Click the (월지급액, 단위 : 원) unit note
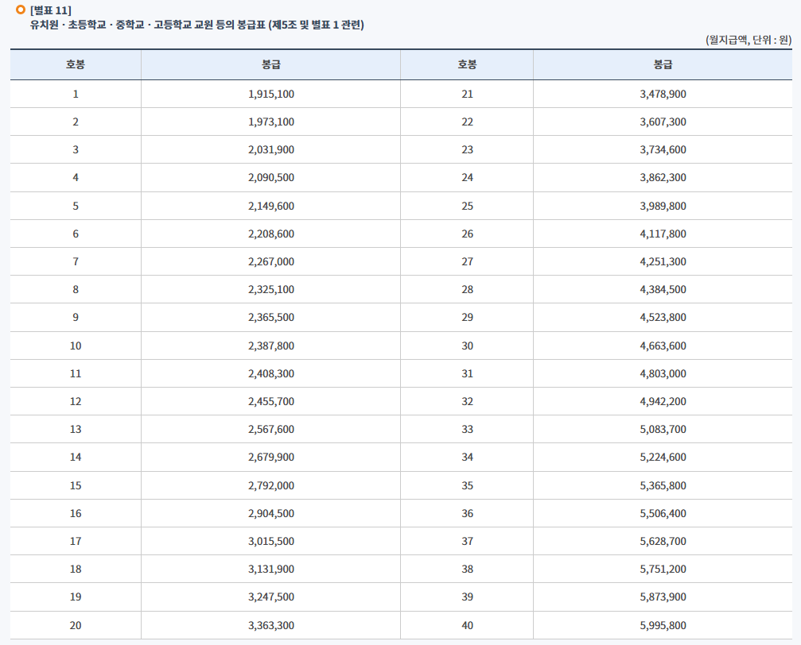 click(x=748, y=40)
